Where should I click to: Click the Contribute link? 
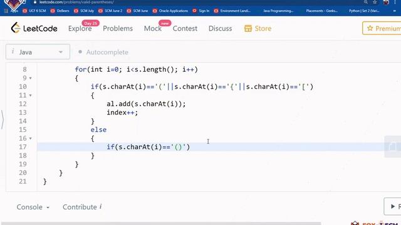click(x=80, y=207)
